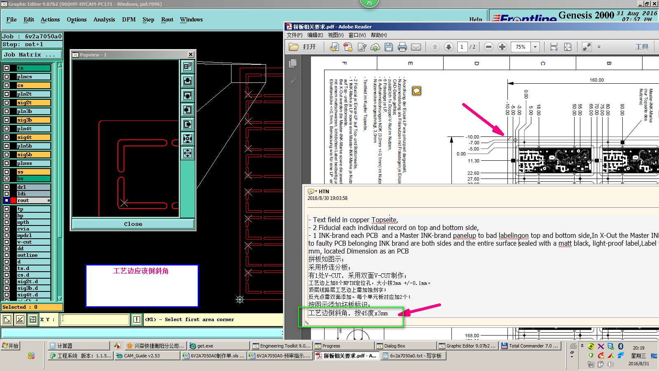Go to next page with down arrow

[449, 47]
